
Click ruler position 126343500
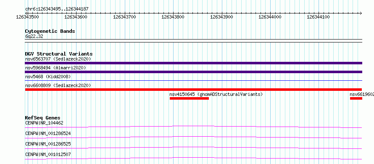(x=27, y=17)
